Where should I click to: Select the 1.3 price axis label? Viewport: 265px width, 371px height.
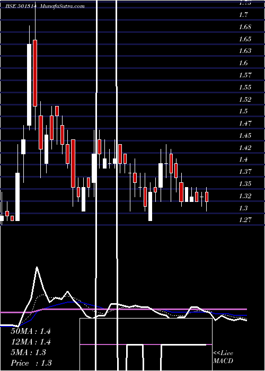[243, 208]
